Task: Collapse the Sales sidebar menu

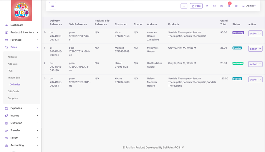Action: click(22, 47)
